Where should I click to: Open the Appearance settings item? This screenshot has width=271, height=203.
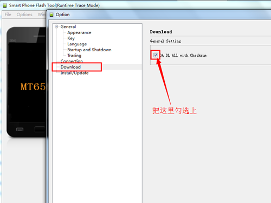(79, 32)
